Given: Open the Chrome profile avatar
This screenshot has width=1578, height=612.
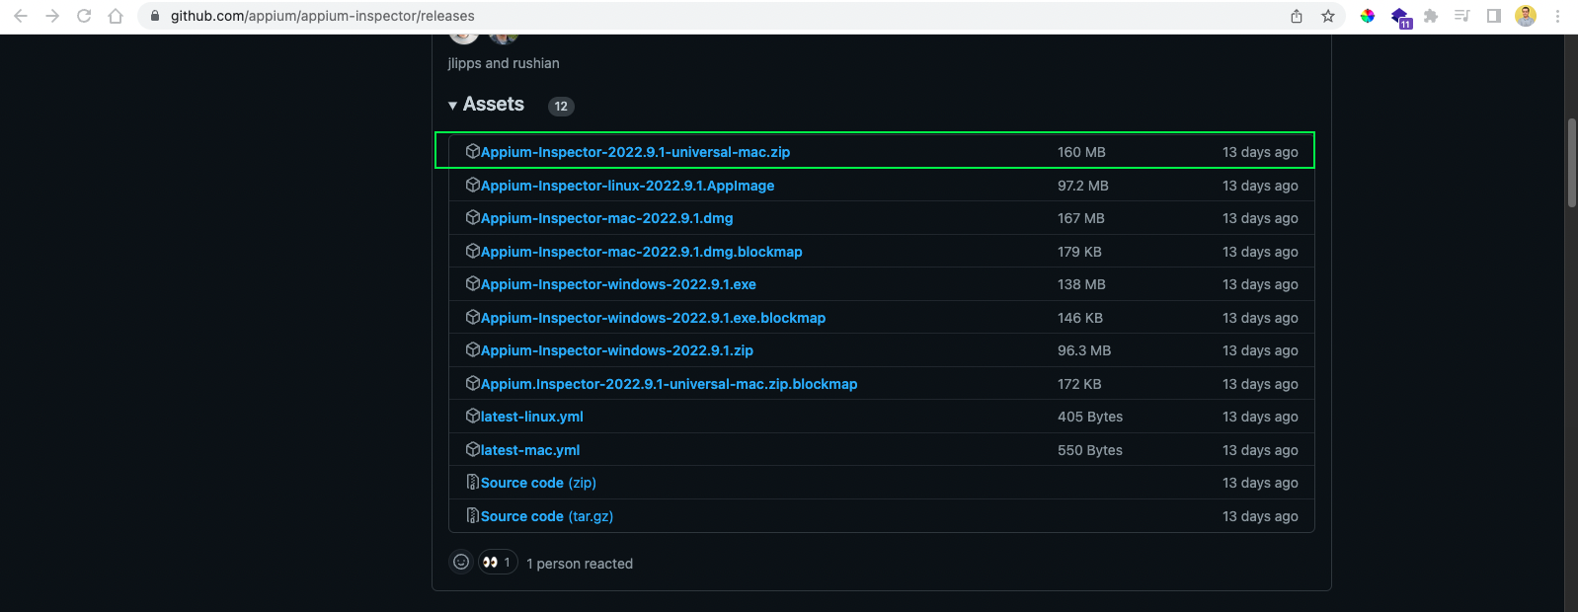Looking at the screenshot, I should tap(1526, 16).
